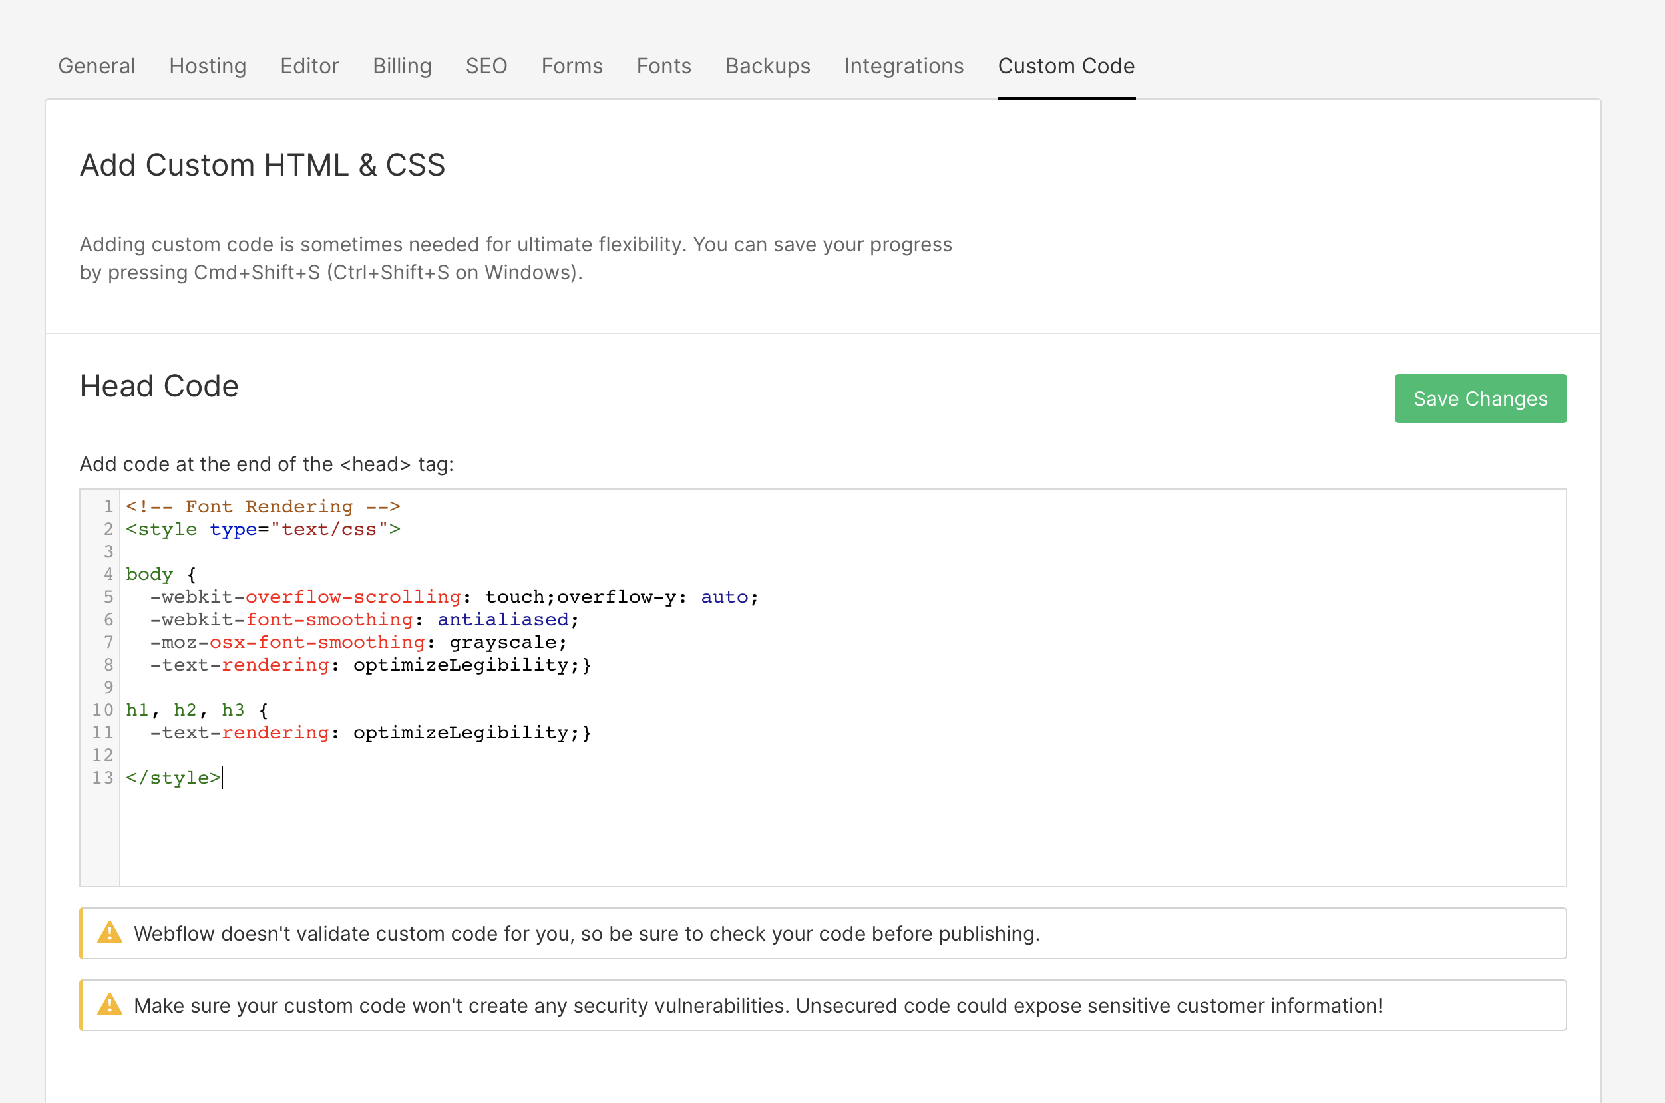Click line number 10 in the gutter

point(102,710)
